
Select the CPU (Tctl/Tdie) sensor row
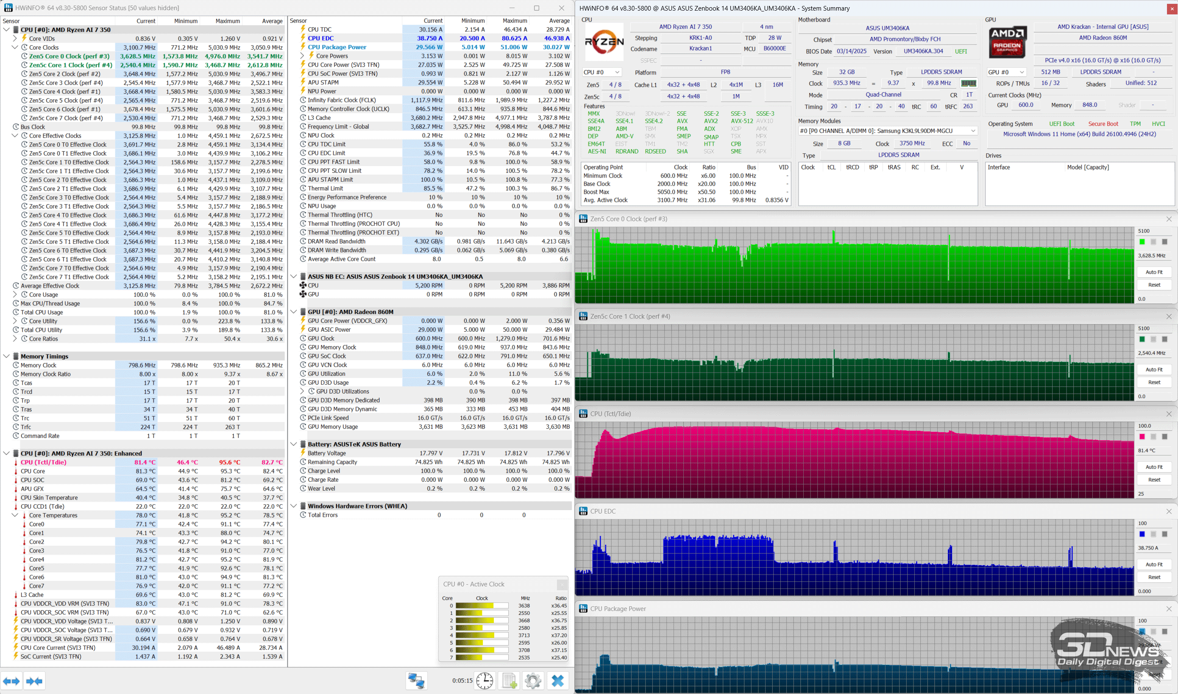(143, 463)
